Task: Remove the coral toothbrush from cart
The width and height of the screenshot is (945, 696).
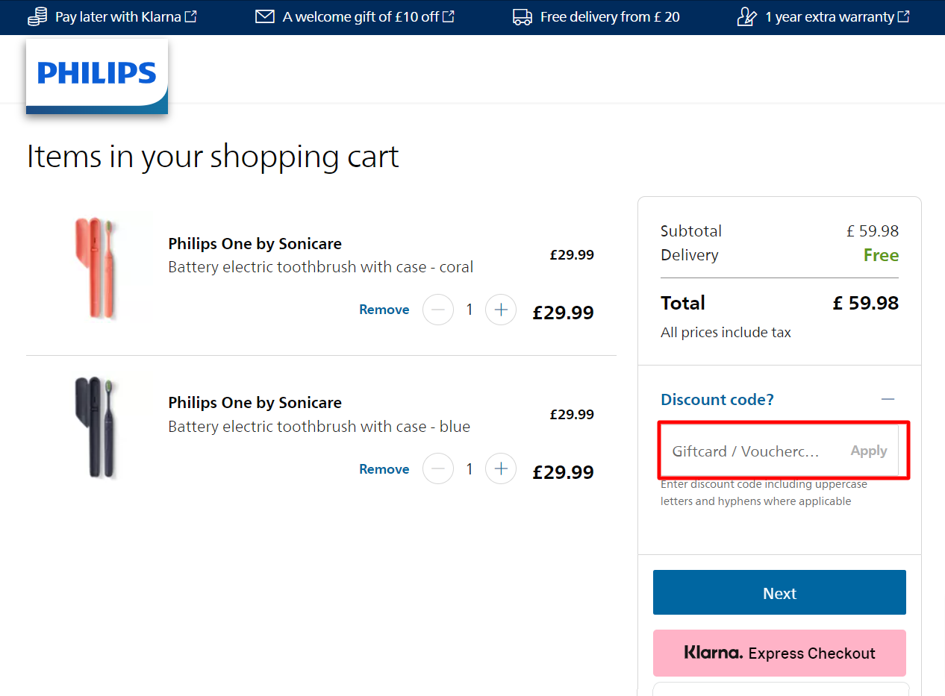Action: [384, 310]
